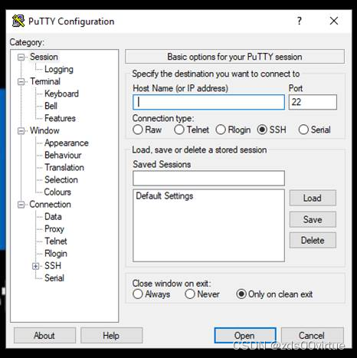Screen dimensions: 357x358
Task: Collapse the Window tree node
Action: [21, 131]
